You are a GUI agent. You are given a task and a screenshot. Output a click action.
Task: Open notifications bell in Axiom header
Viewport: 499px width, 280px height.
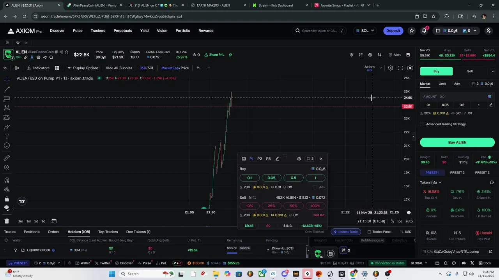[424, 31]
